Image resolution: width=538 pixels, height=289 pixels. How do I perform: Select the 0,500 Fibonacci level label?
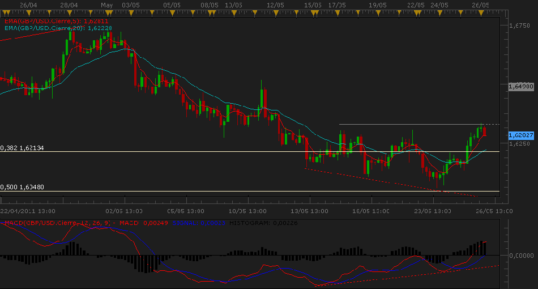(23, 187)
